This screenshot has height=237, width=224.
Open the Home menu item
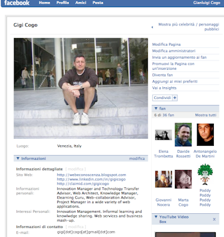pyautogui.click(x=44, y=3)
